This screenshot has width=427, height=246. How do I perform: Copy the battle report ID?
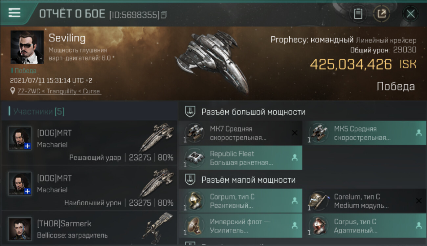tap(164, 14)
